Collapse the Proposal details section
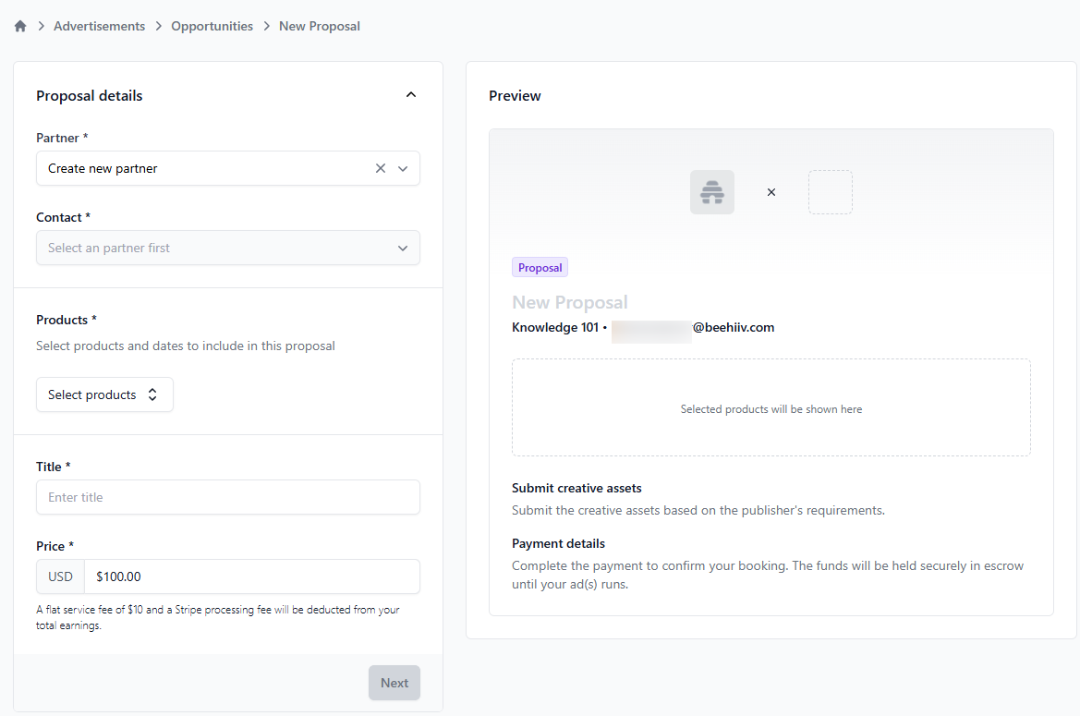 (x=411, y=95)
